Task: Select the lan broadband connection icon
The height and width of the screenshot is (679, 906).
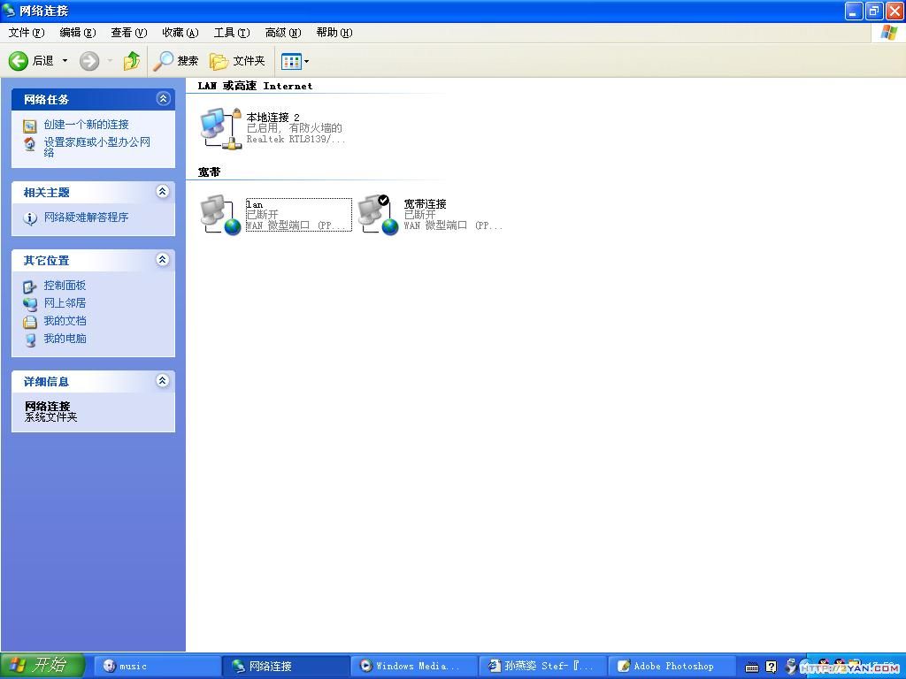Action: click(219, 215)
